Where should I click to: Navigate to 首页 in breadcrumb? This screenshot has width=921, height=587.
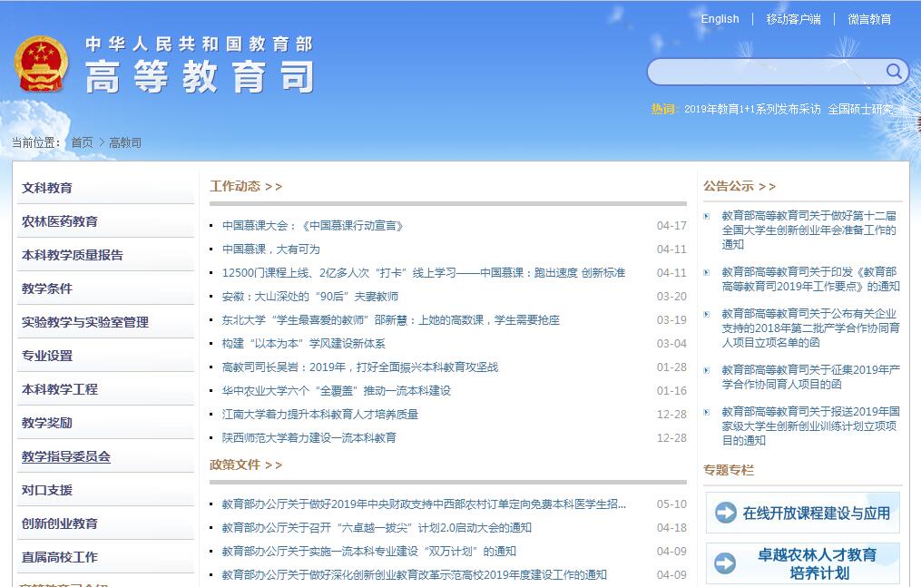(82, 142)
